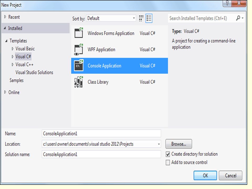Collapse the Installed section
Image resolution: width=252 pixels, height=189 pixels.
[x=5, y=28]
